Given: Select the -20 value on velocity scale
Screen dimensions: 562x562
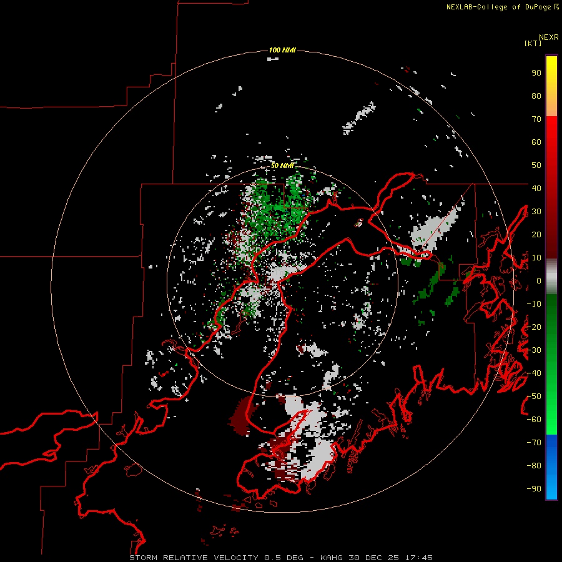Looking at the screenshot, I should (x=534, y=327).
